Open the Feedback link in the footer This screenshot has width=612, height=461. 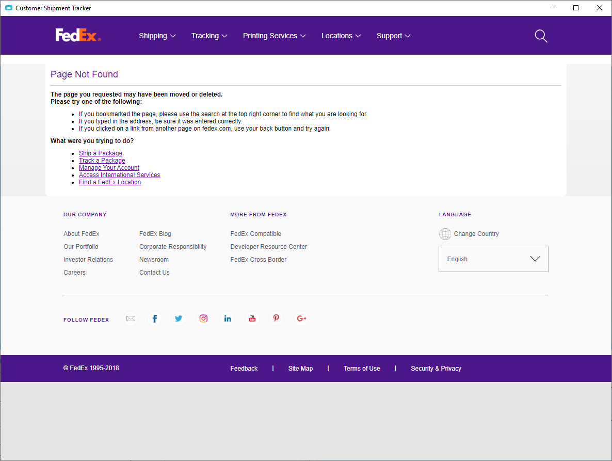click(x=244, y=369)
